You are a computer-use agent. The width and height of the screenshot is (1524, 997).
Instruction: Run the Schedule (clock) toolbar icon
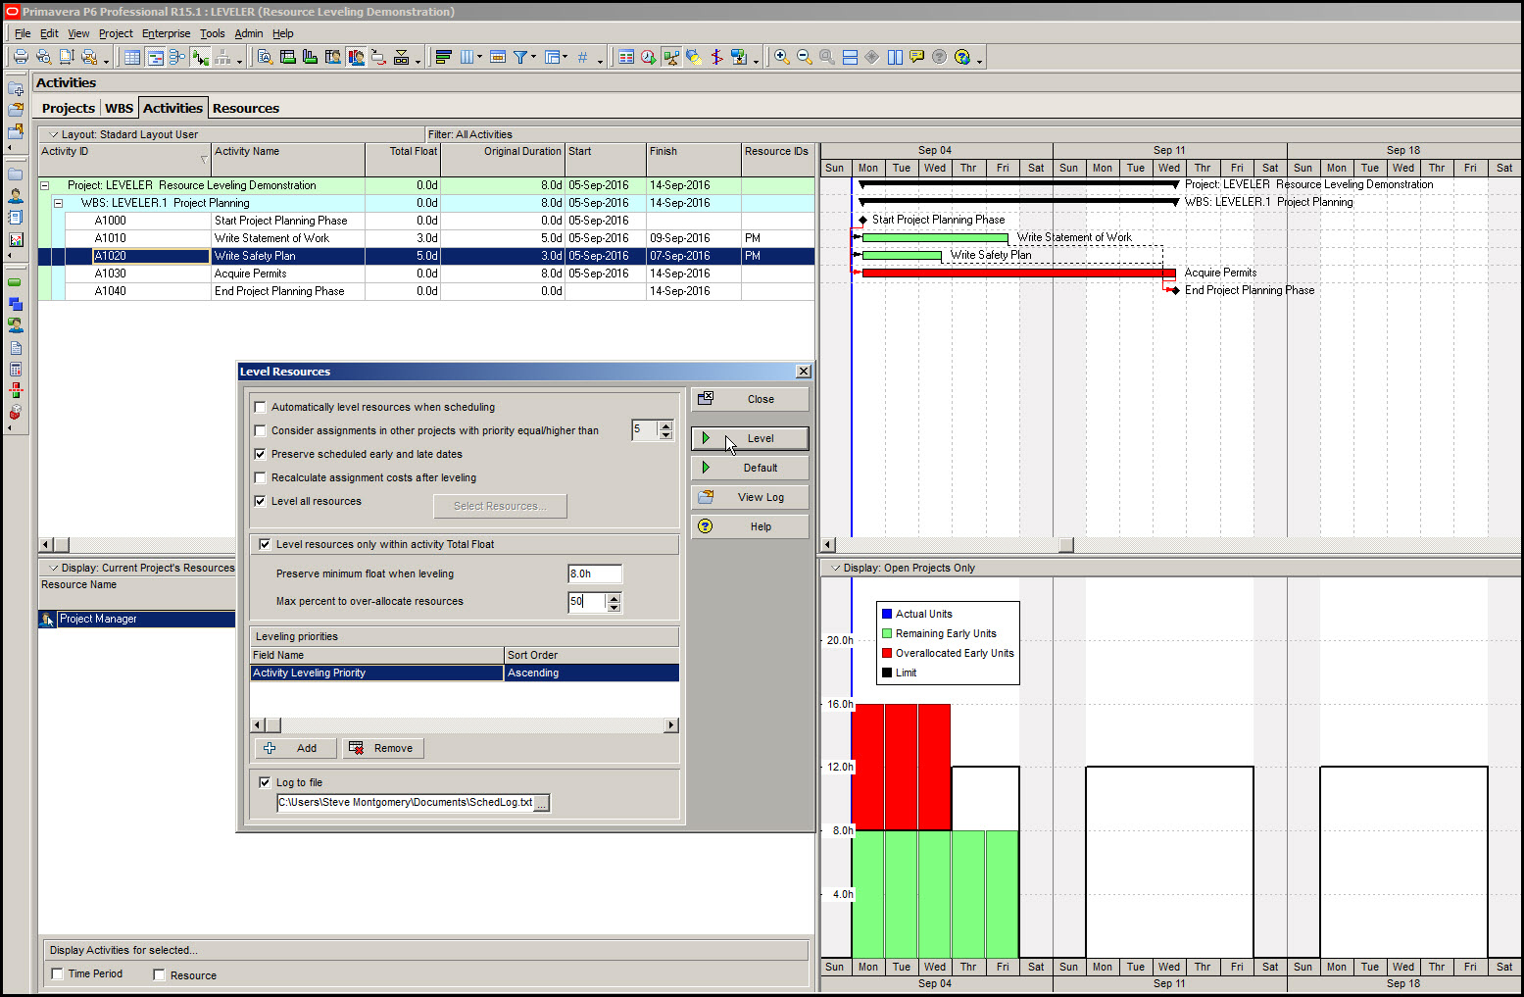pyautogui.click(x=646, y=57)
